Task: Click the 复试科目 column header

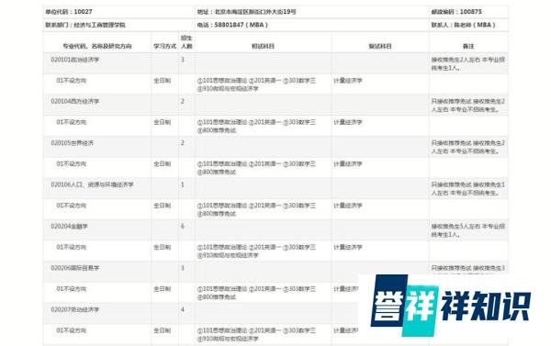Action: click(380, 46)
